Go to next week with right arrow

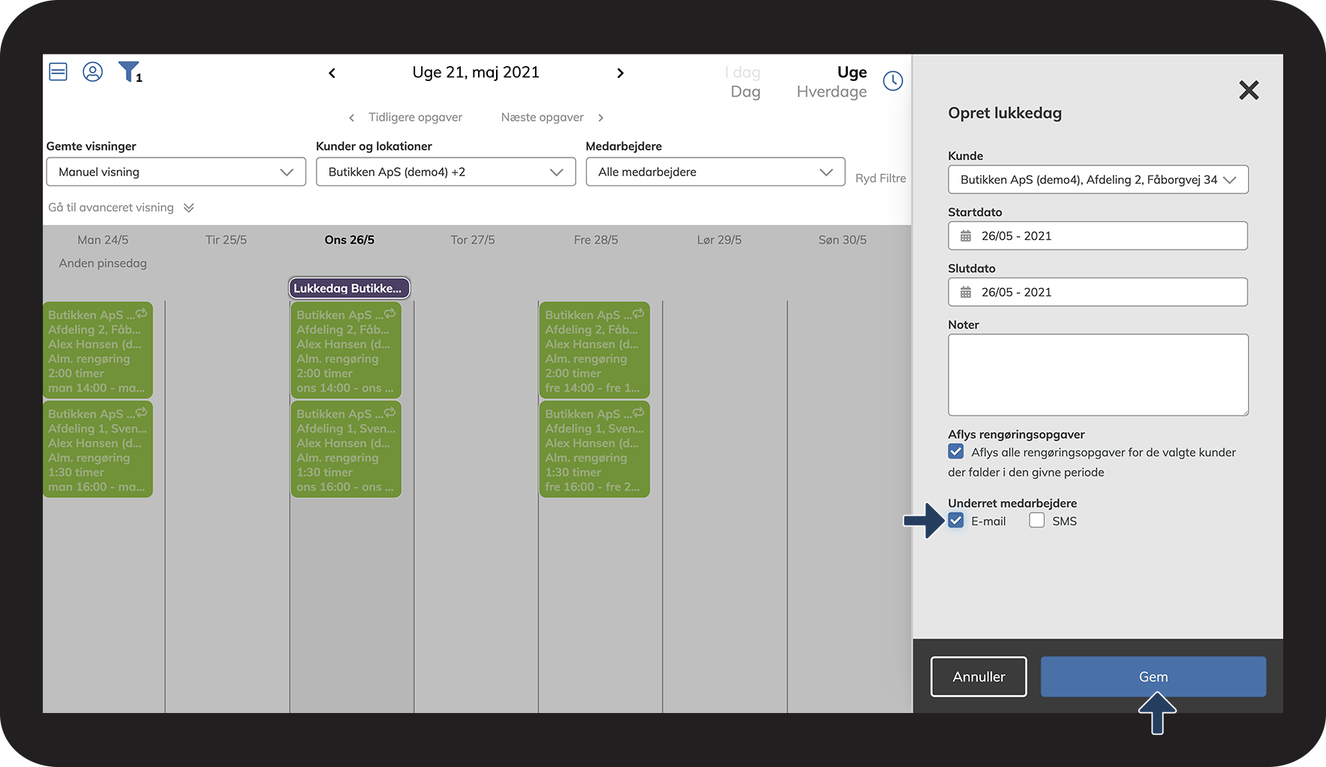pyautogui.click(x=620, y=73)
